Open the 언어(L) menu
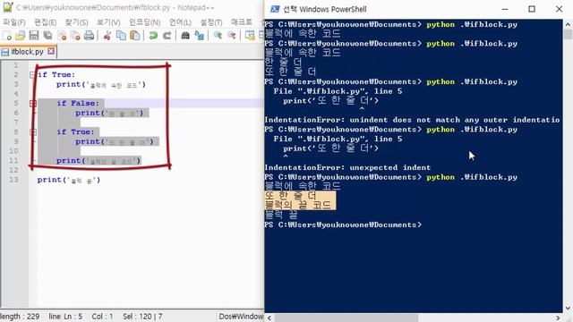Screen dimensions: 573x322 tap(180, 22)
